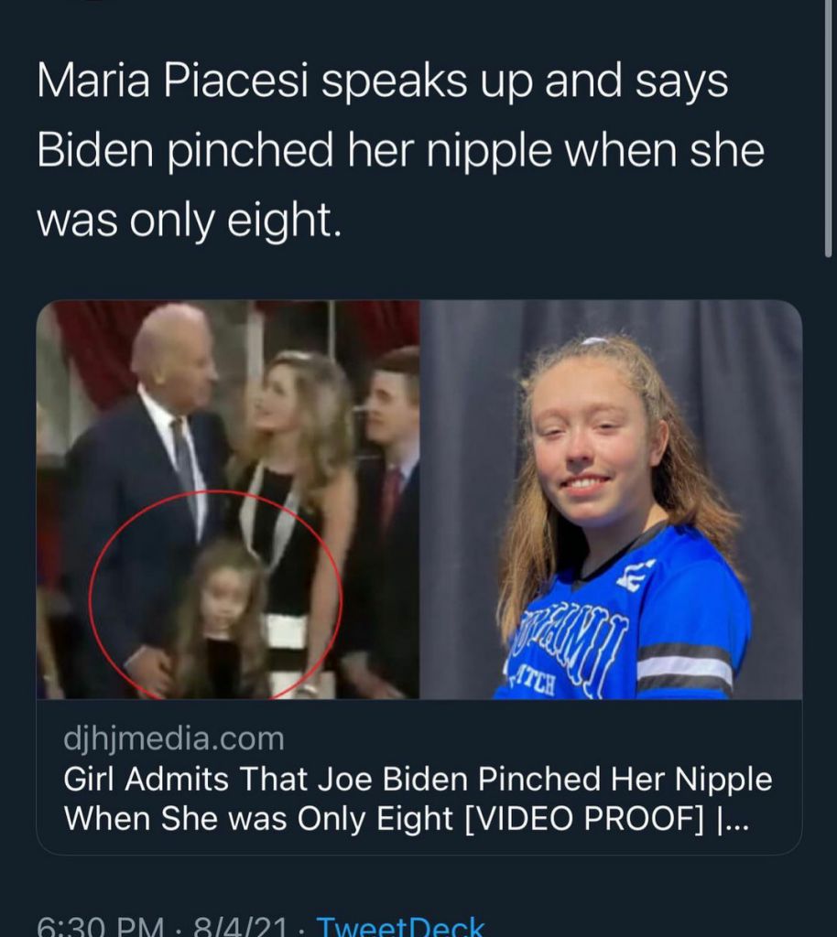Click the 8/4/21 date in tweet footer
The image size is (837, 937).
239,927
